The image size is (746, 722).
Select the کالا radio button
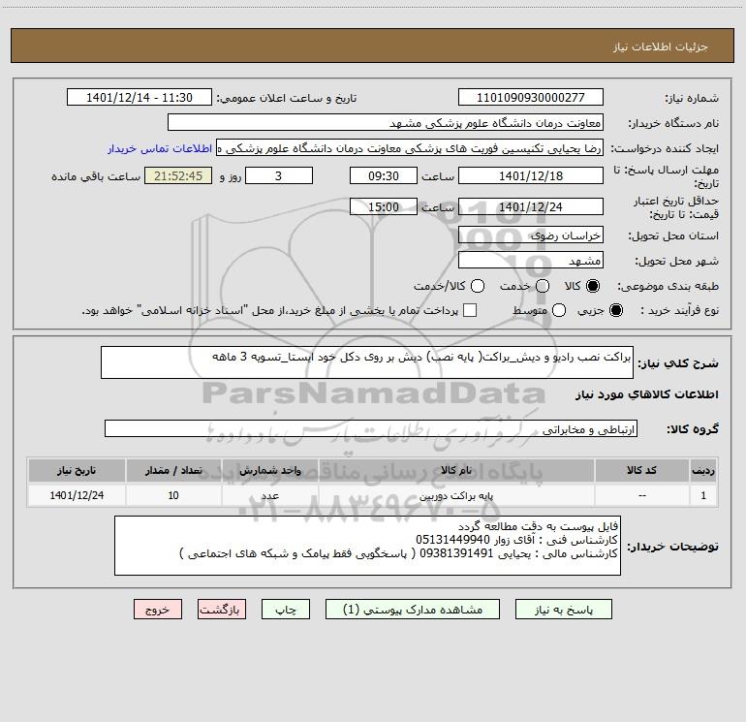click(x=593, y=286)
